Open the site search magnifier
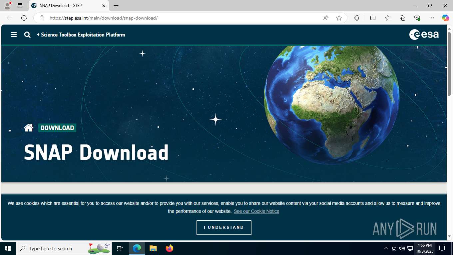This screenshot has width=453, height=255. [x=27, y=35]
